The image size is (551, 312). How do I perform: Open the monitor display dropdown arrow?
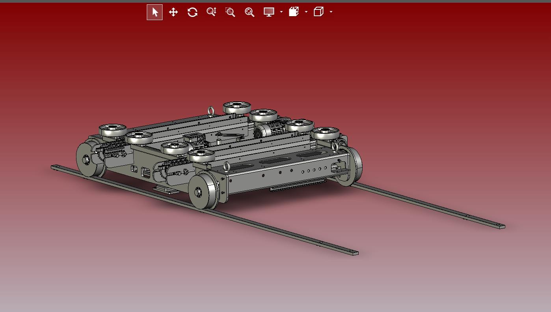coord(281,12)
